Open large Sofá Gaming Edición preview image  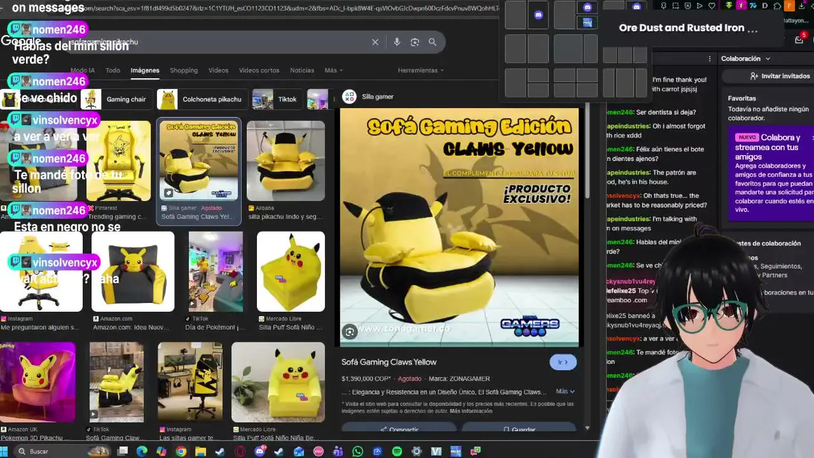click(459, 227)
